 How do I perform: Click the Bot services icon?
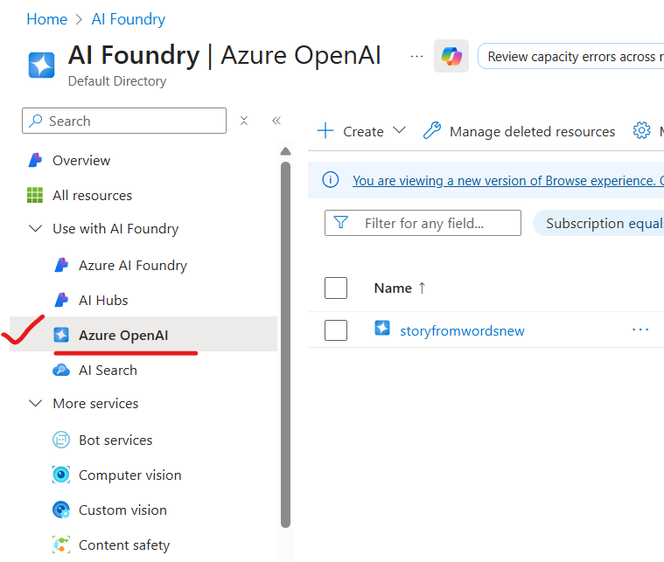click(x=61, y=440)
